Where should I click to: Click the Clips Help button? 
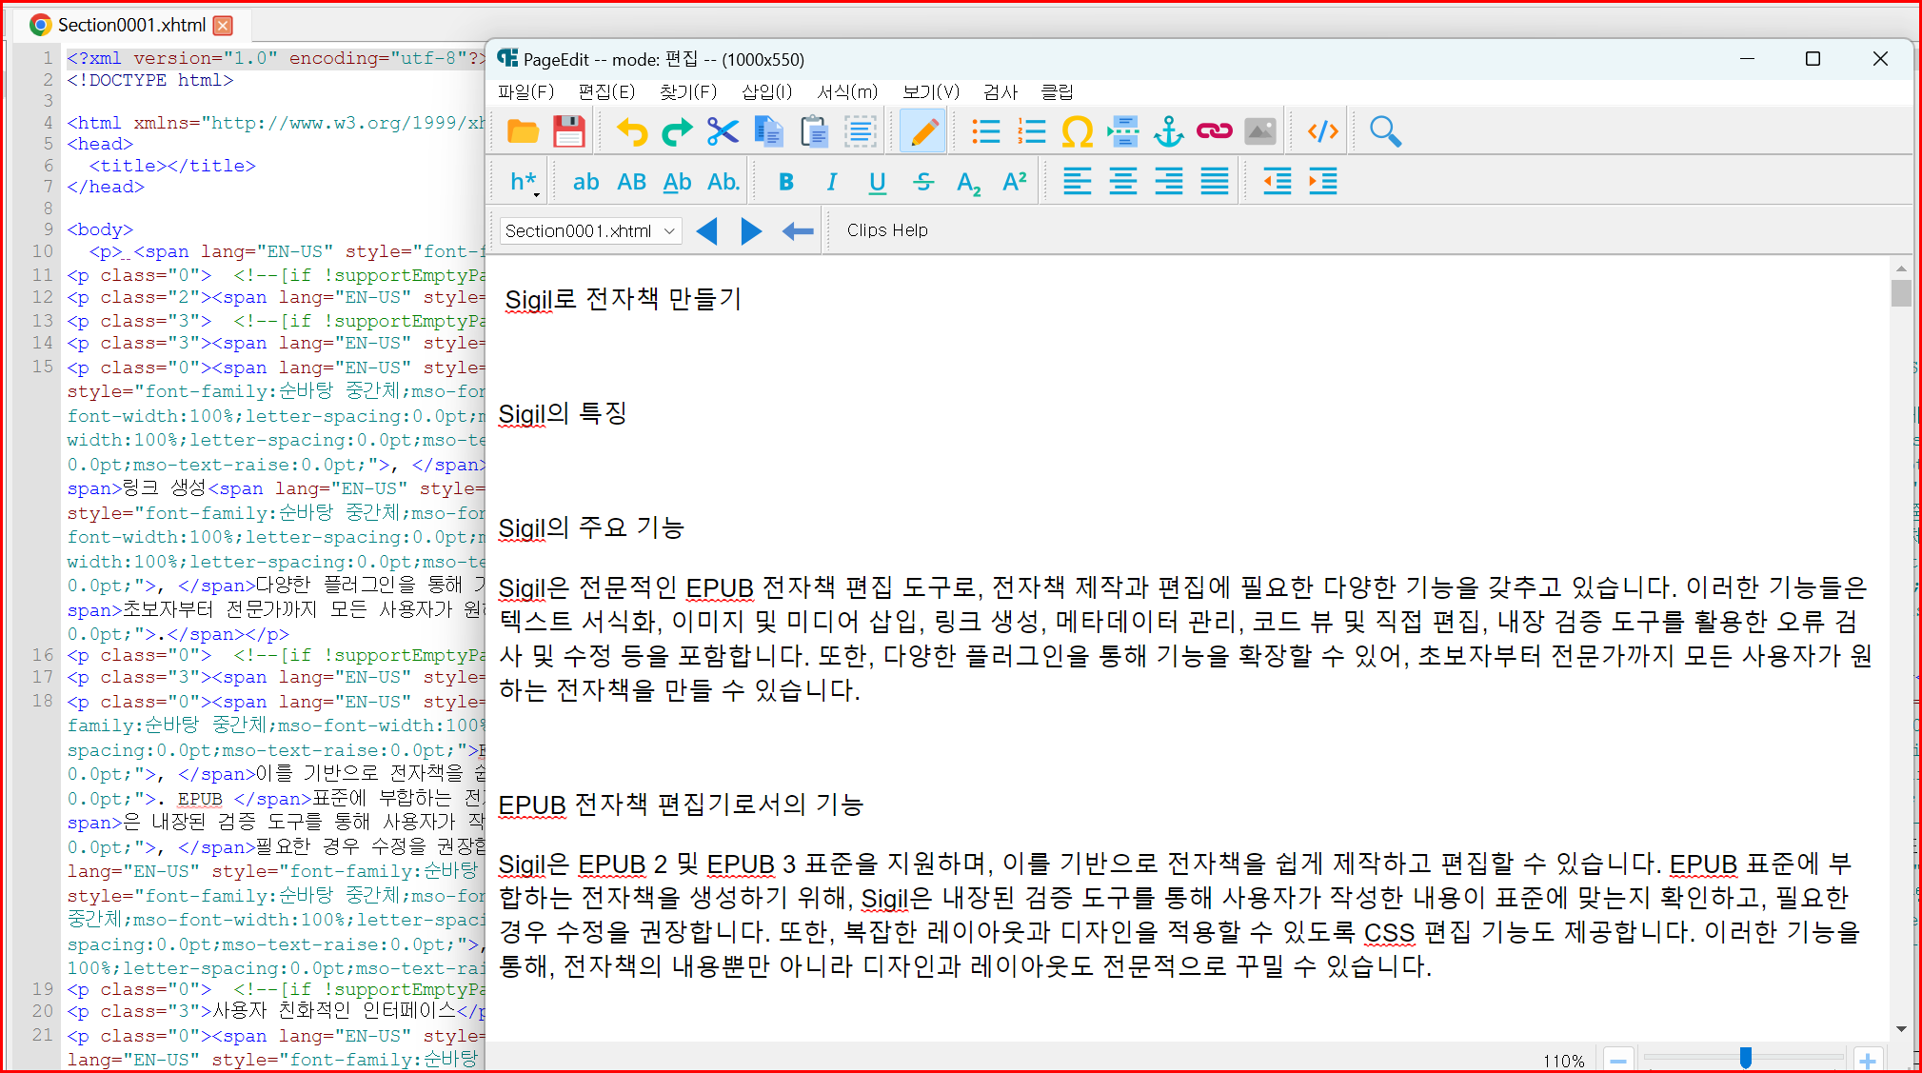886,230
